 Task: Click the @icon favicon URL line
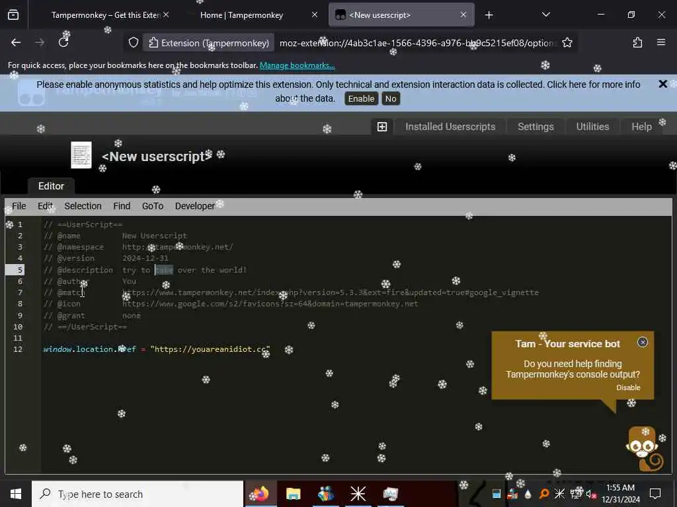(x=231, y=304)
